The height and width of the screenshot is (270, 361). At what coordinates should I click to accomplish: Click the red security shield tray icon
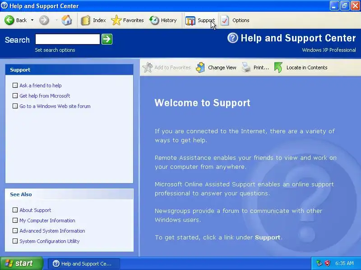tap(327, 263)
